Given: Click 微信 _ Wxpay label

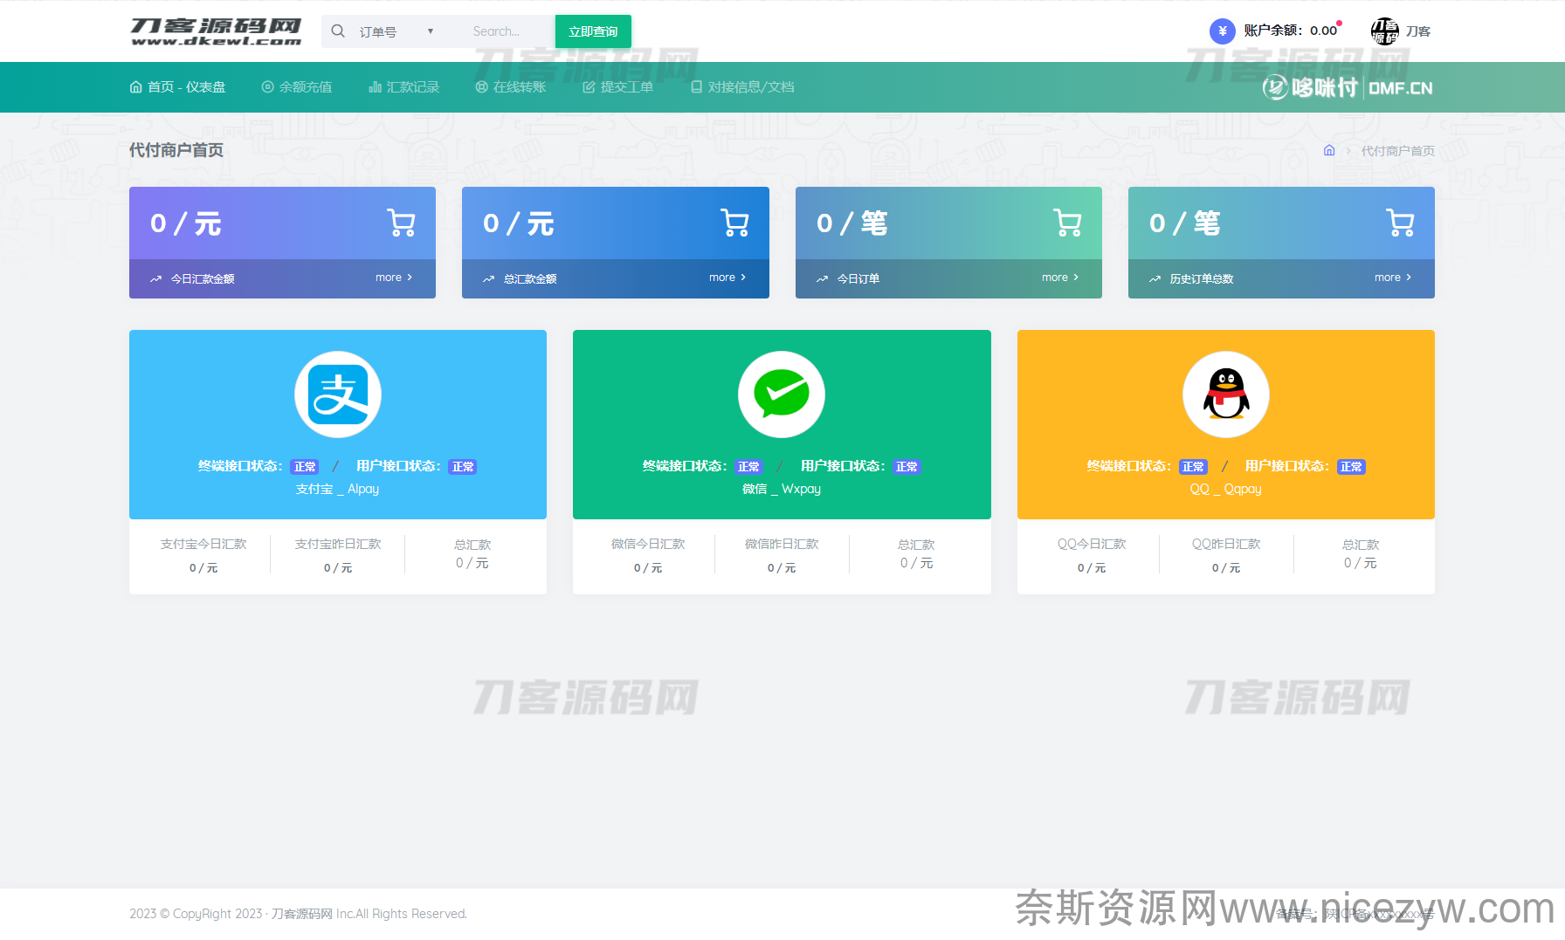Looking at the screenshot, I should point(782,489).
